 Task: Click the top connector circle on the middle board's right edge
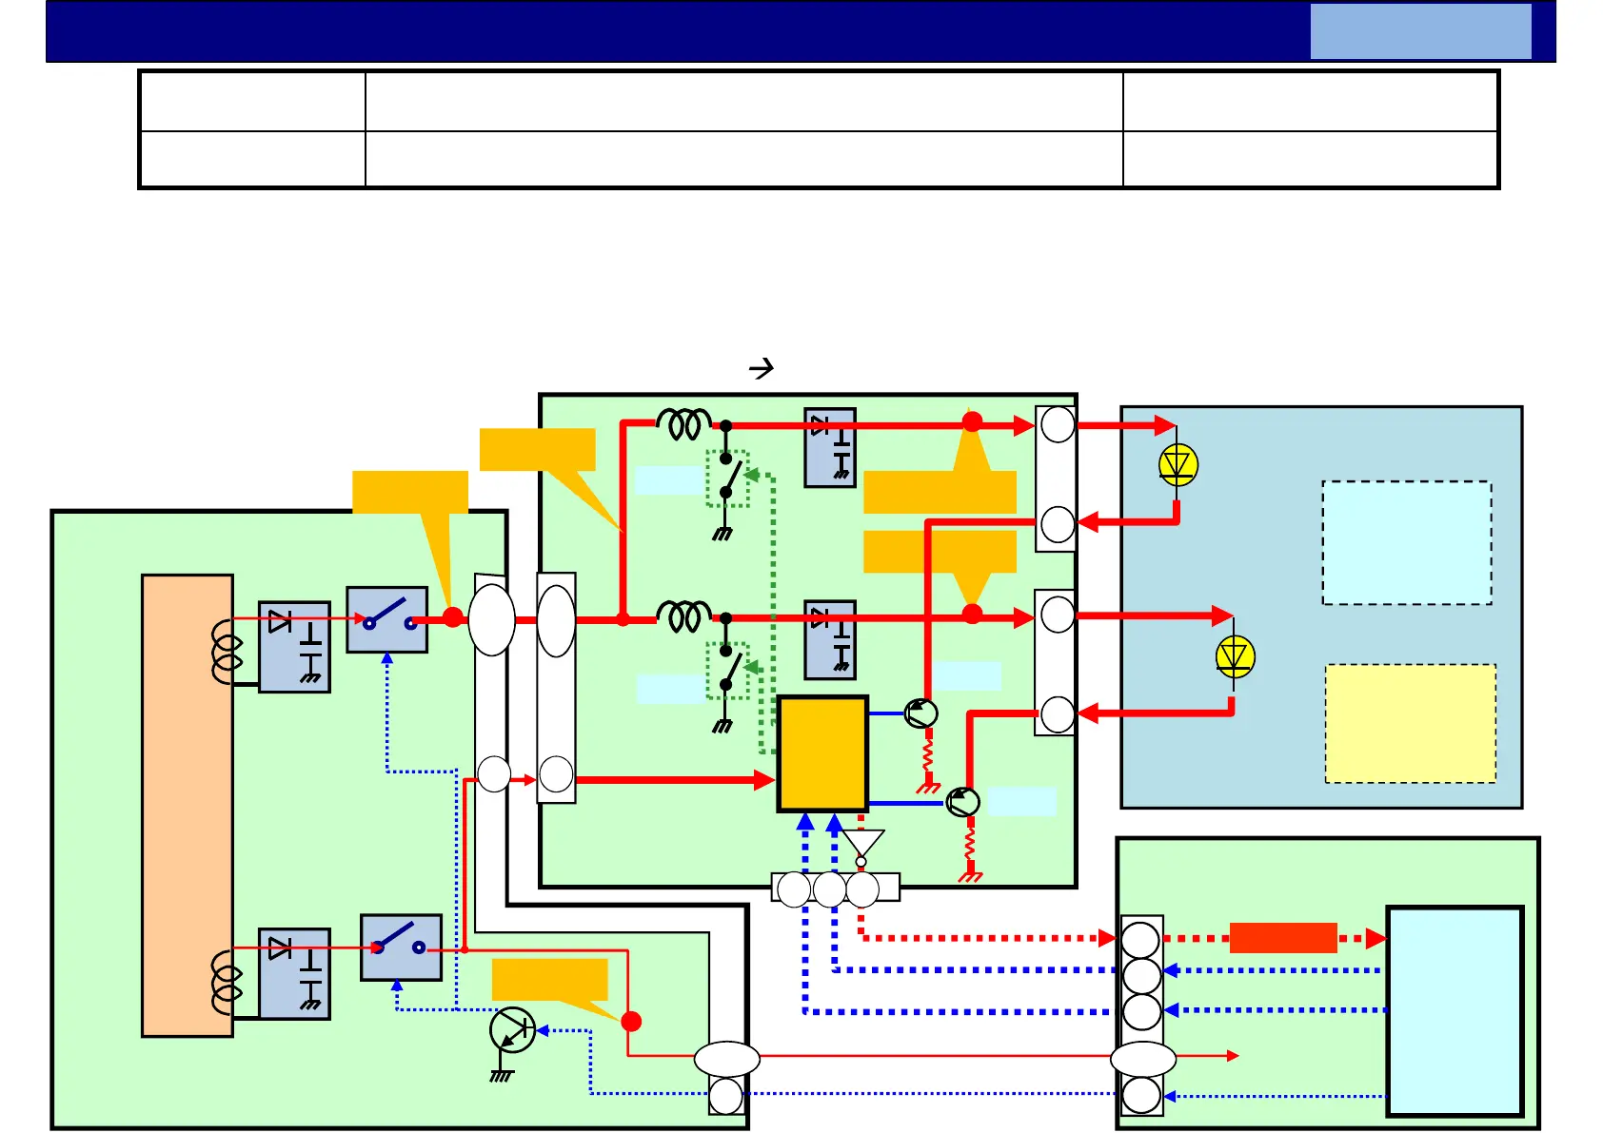tap(1058, 424)
